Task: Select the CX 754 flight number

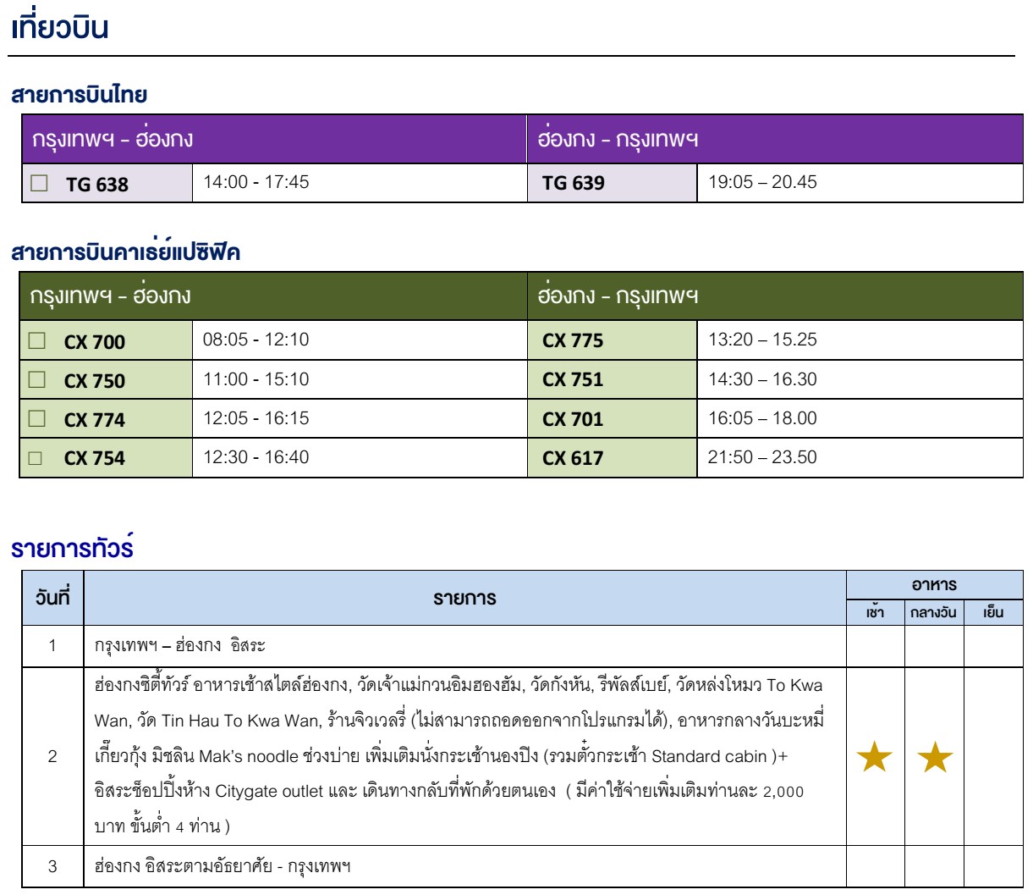Action: [x=95, y=458]
